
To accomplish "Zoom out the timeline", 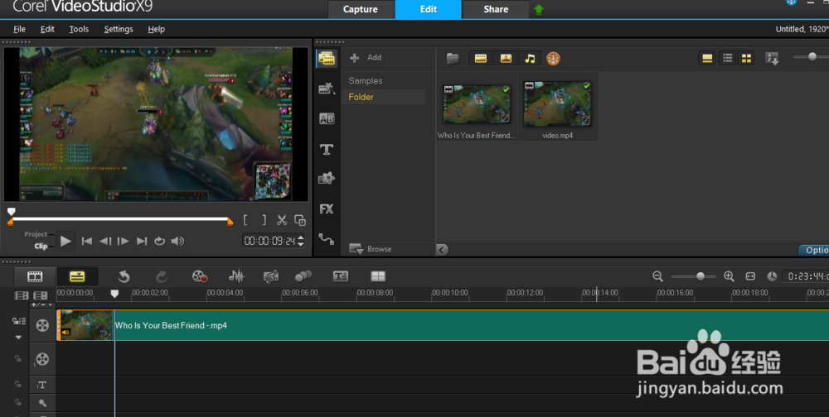I will tap(657, 276).
